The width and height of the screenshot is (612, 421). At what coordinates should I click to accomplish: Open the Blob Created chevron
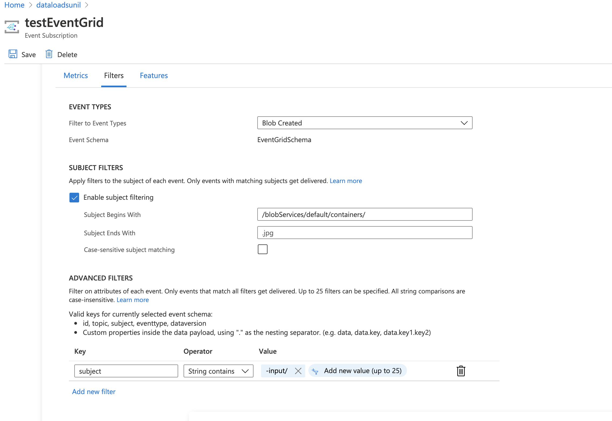point(464,123)
